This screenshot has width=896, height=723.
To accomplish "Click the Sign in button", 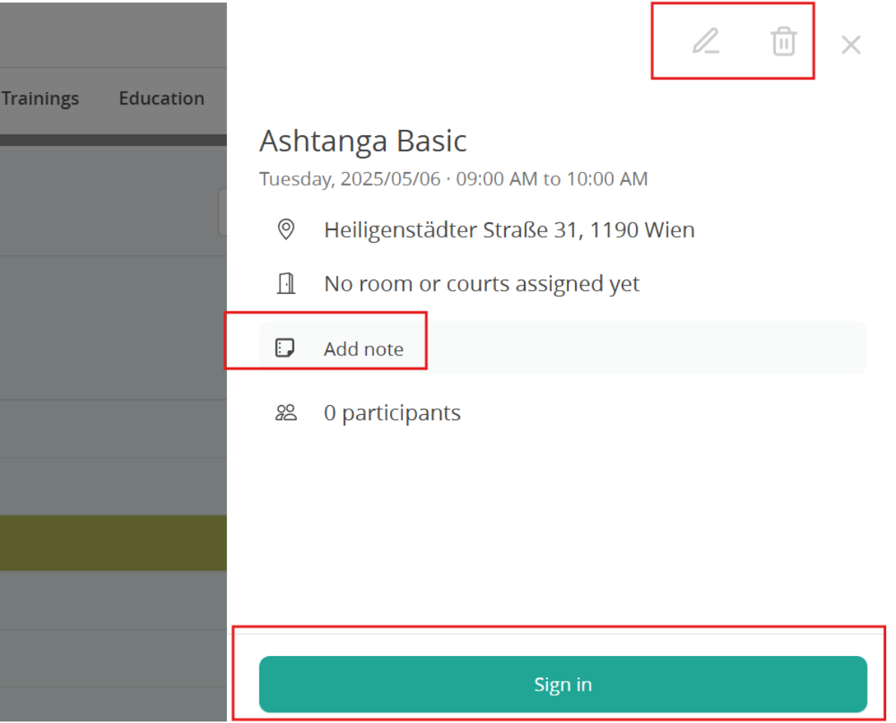I will [563, 684].
